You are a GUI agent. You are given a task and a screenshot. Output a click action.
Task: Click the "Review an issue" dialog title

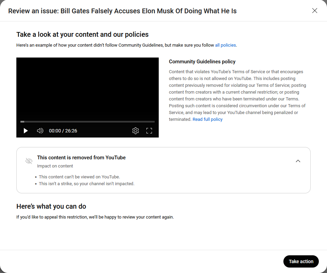[x=122, y=11]
